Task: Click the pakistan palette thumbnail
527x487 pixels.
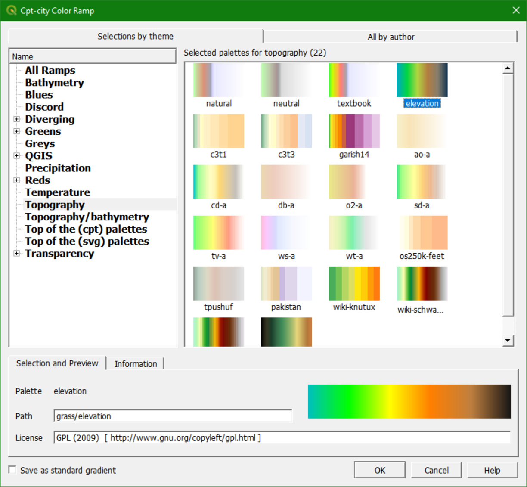Action: point(286,283)
